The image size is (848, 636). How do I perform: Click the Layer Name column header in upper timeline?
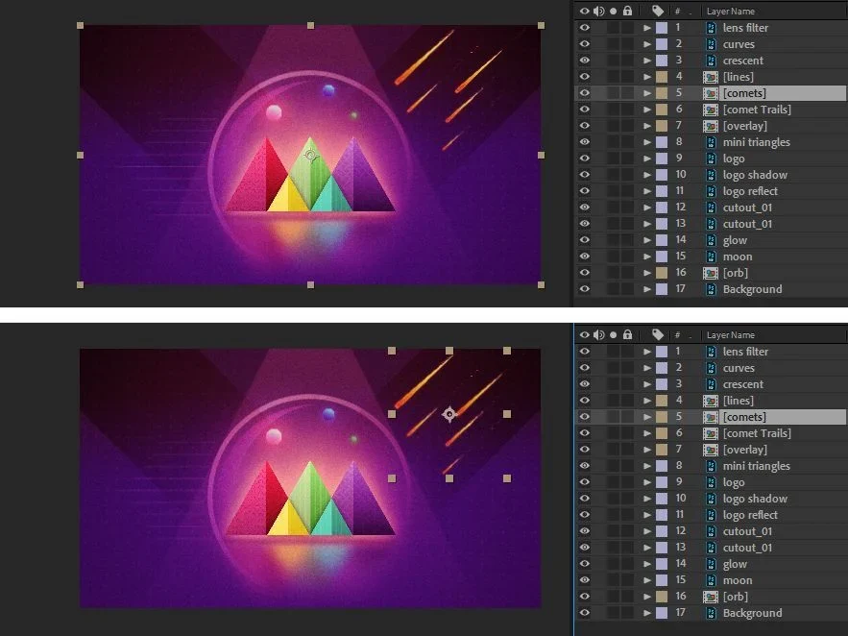click(731, 11)
